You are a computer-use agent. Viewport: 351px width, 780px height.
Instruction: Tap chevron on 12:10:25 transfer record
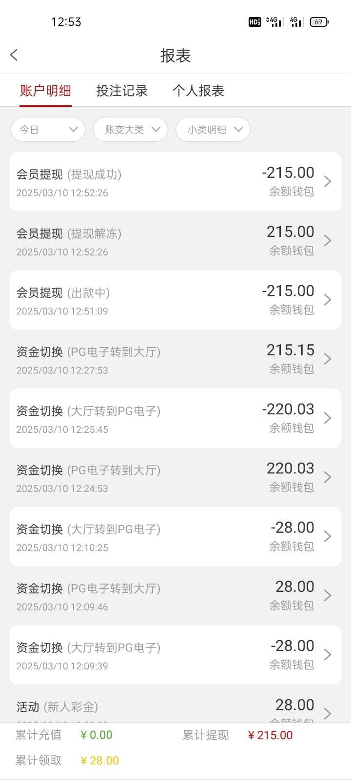328,536
